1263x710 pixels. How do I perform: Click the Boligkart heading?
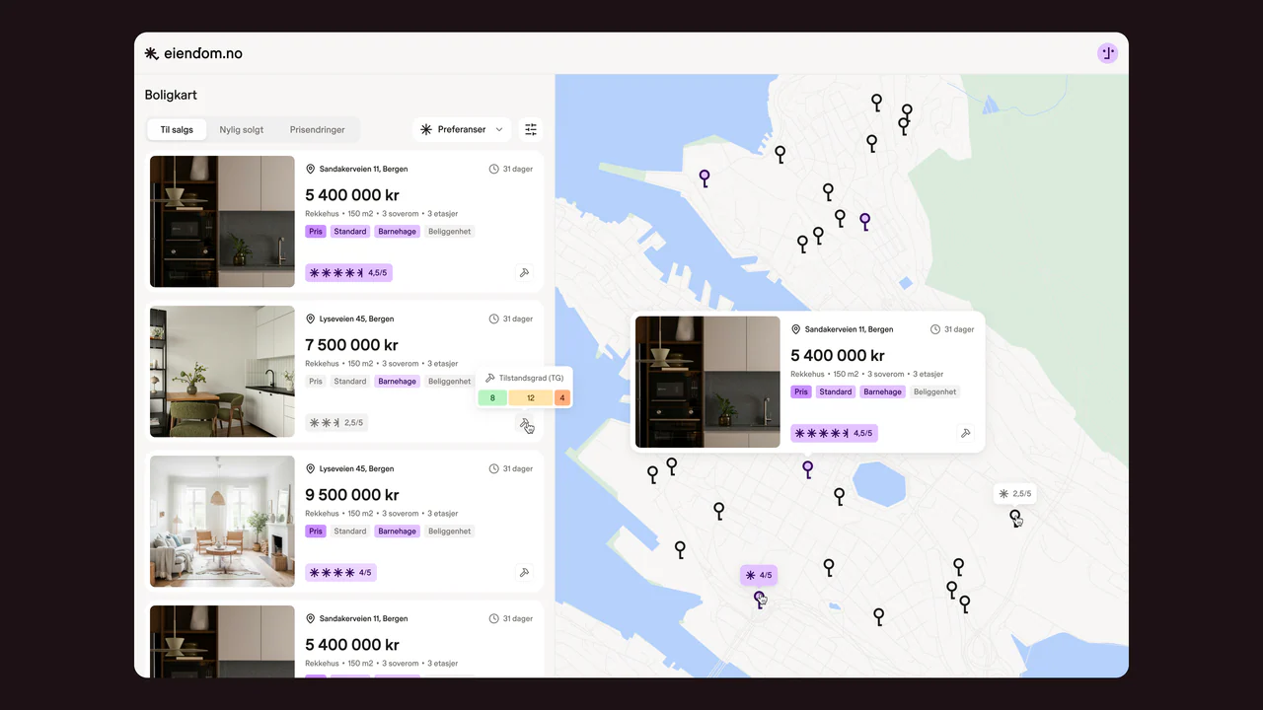click(171, 96)
